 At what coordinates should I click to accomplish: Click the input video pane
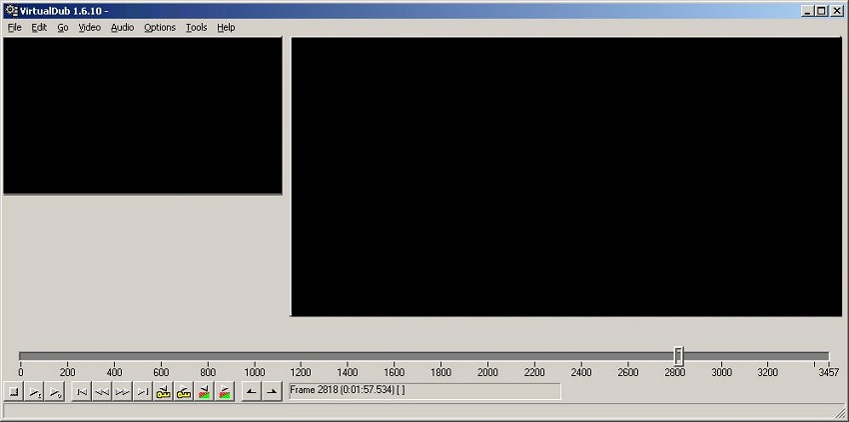point(143,116)
